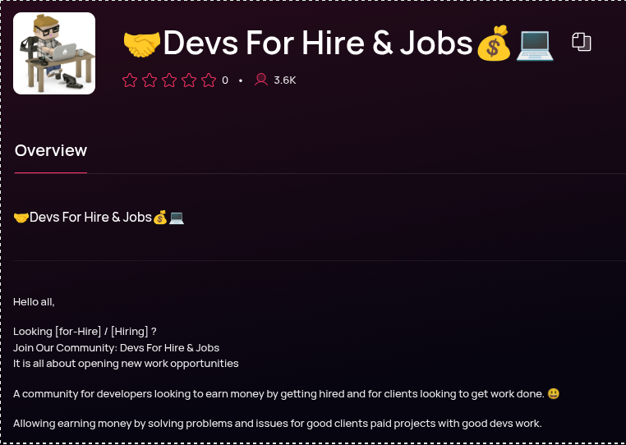The height and width of the screenshot is (445, 626).
Task: Click the 'Looking [for-Hire] / [Hiring] ?' line
Action: coord(85,332)
